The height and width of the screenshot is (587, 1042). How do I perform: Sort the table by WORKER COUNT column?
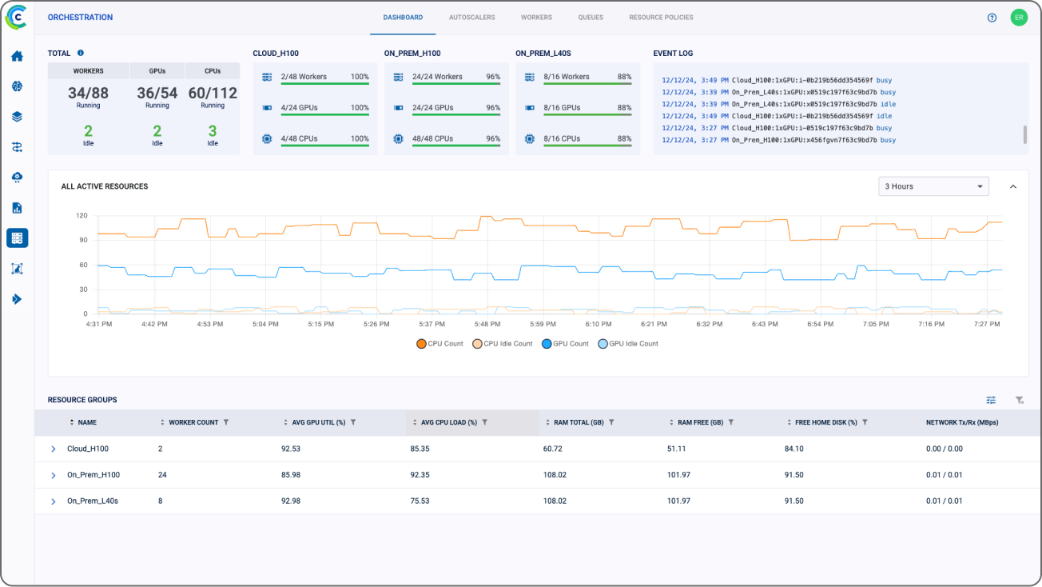click(x=163, y=422)
